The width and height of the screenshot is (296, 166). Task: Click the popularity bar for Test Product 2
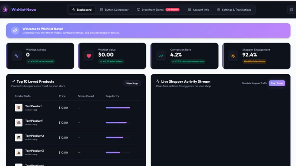[x=118, y=138]
